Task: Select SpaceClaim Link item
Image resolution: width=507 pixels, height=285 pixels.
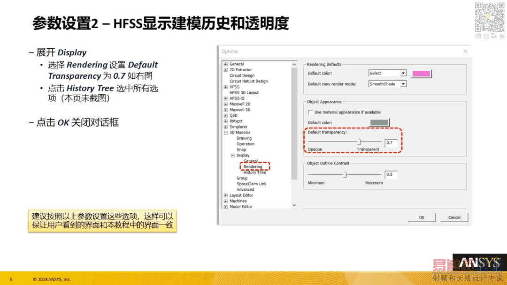Action: tap(251, 184)
